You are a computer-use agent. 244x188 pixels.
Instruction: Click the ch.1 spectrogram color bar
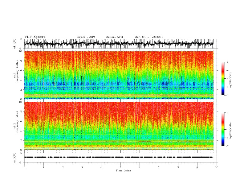[223, 78]
